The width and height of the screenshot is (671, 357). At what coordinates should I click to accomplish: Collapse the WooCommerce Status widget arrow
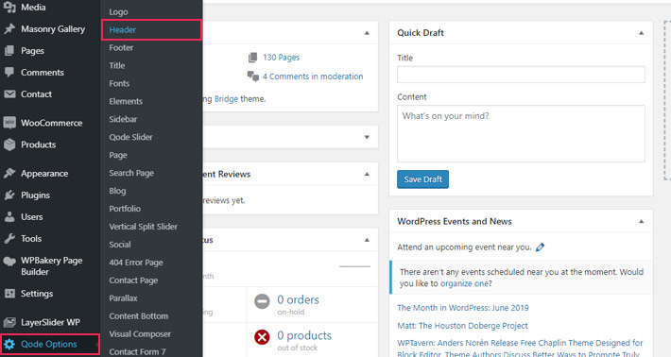tap(367, 240)
